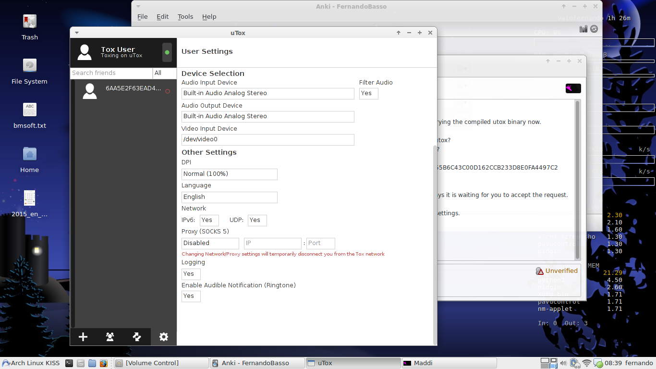Click the Tox User avatar picture
This screenshot has height=369, width=656.
pos(85,52)
